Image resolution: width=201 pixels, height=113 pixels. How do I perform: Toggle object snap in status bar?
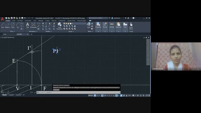point(117,95)
